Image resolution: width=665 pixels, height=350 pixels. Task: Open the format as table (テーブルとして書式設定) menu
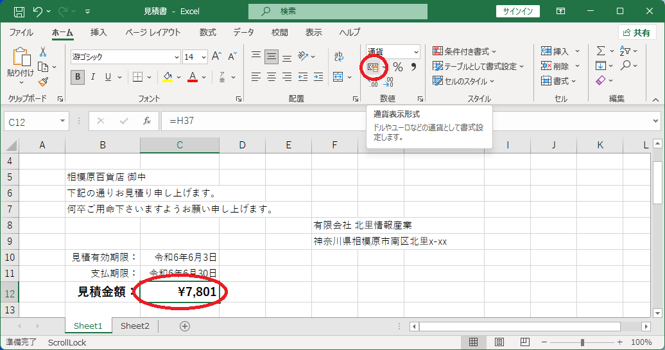click(x=478, y=66)
